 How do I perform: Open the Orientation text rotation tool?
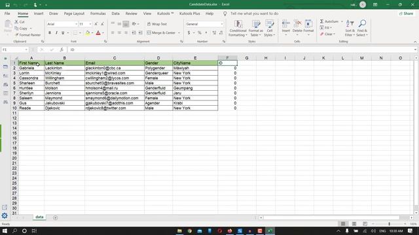[x=136, y=24]
